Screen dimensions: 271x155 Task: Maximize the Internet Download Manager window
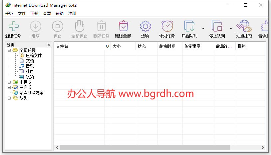coord(245,5)
